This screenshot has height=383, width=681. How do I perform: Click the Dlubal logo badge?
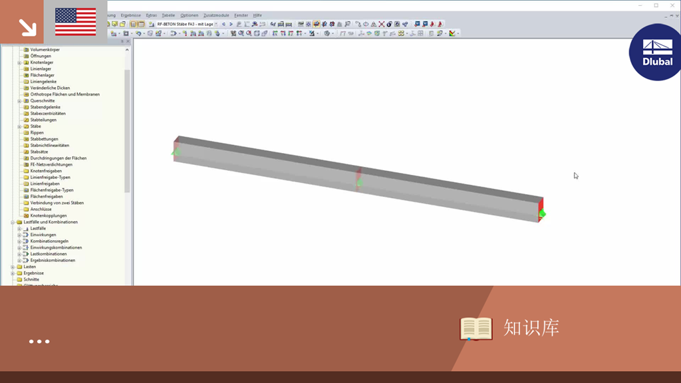point(656,52)
